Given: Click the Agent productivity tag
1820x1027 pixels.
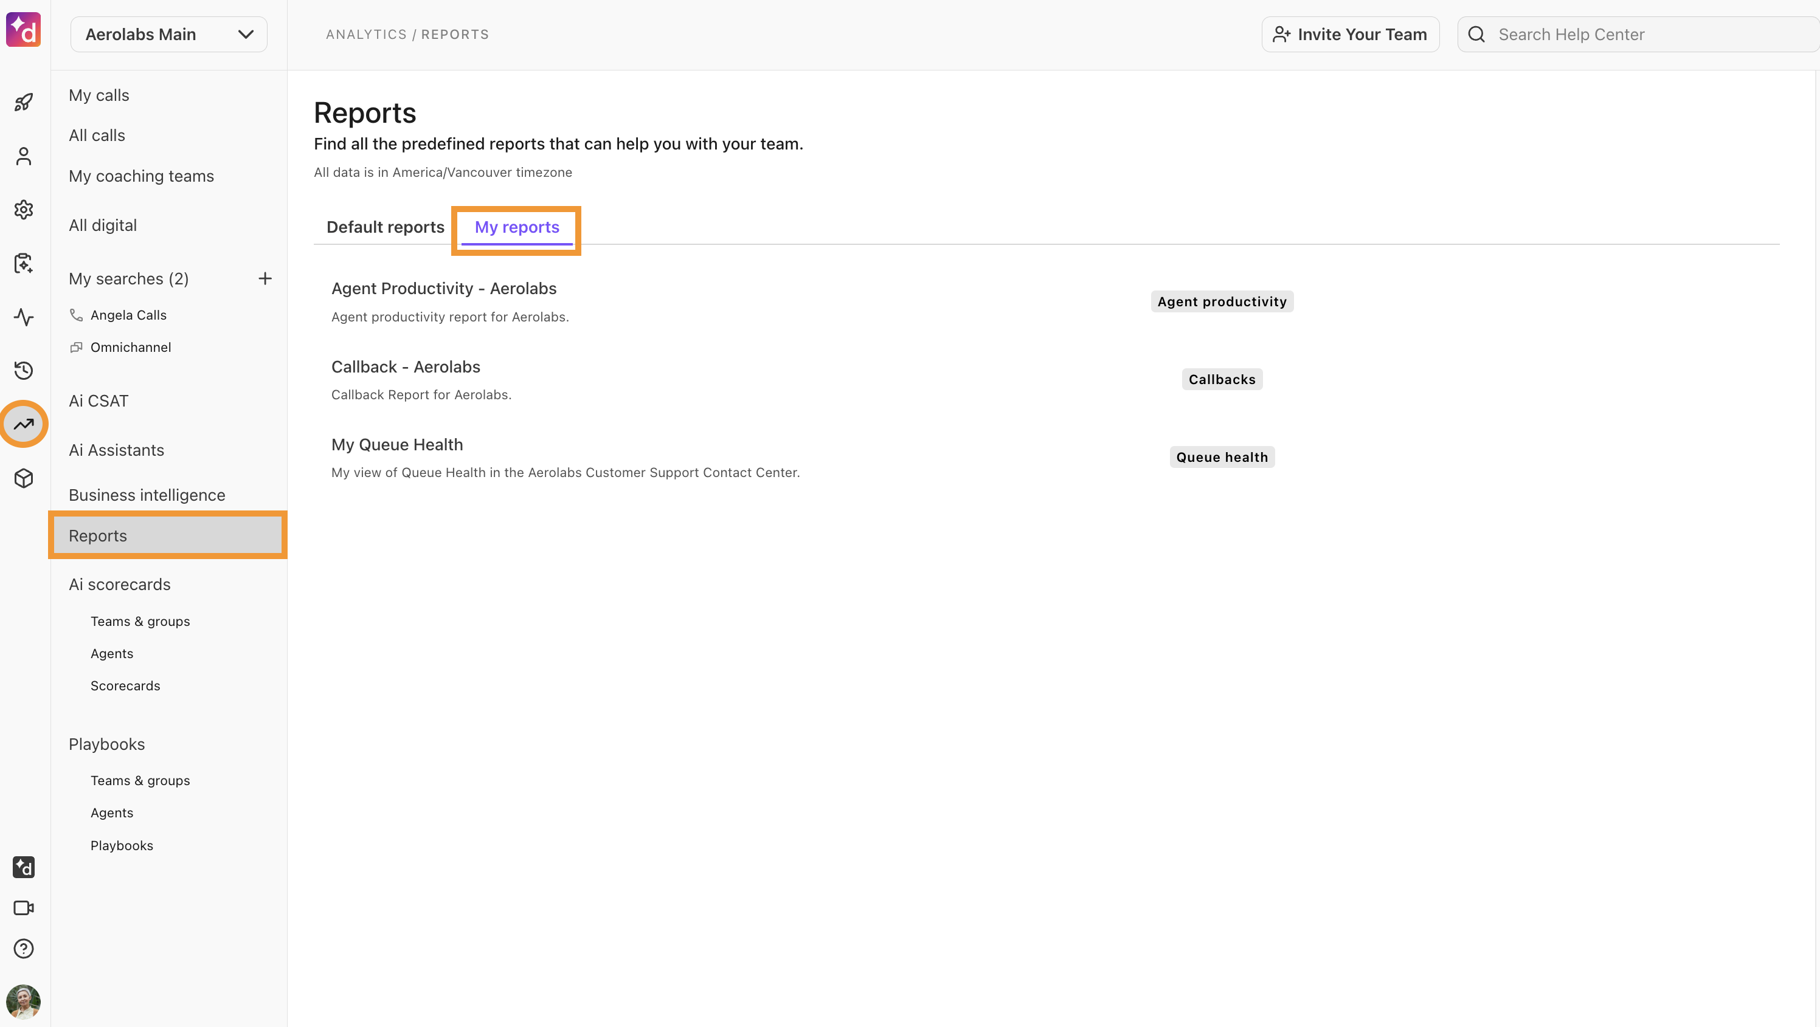Looking at the screenshot, I should [1222, 301].
